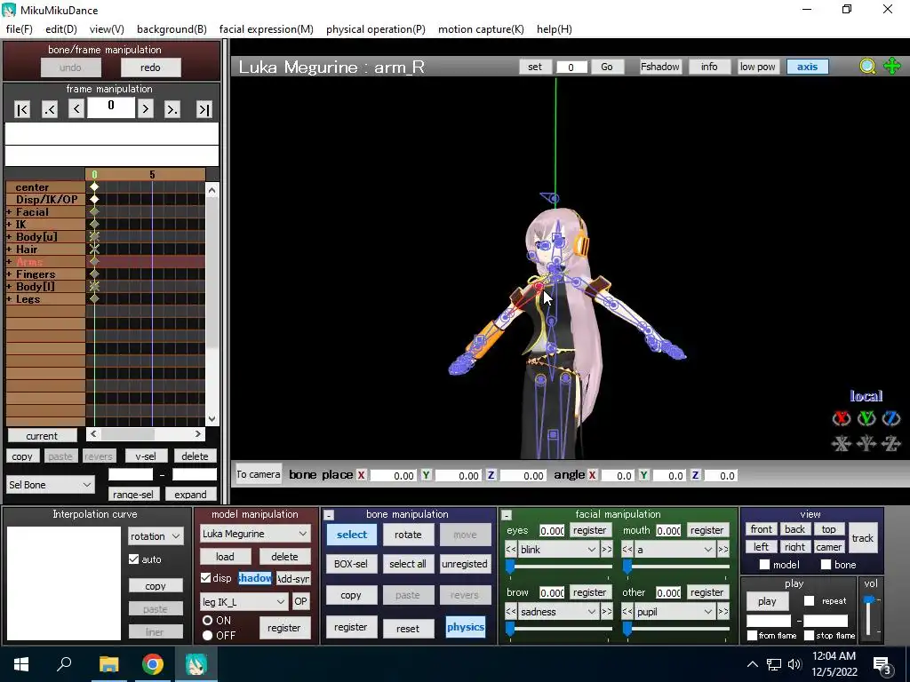
Task: Open the edit(D) menu
Action: point(61,29)
